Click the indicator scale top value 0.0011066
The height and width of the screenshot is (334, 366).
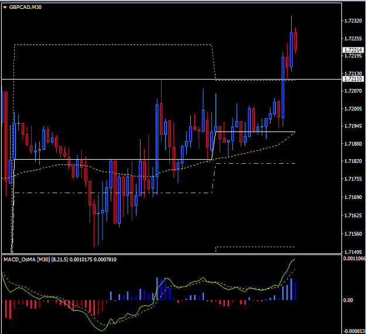[354, 258]
